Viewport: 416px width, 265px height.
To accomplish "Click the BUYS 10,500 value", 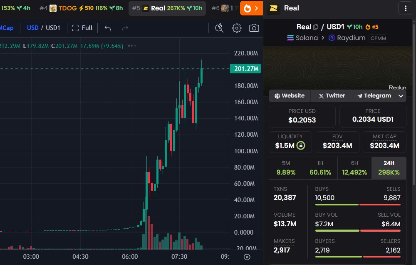I will click(x=325, y=198).
